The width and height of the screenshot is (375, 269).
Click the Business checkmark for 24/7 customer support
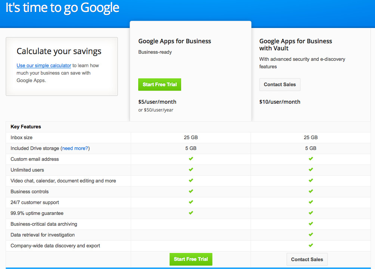click(191, 202)
